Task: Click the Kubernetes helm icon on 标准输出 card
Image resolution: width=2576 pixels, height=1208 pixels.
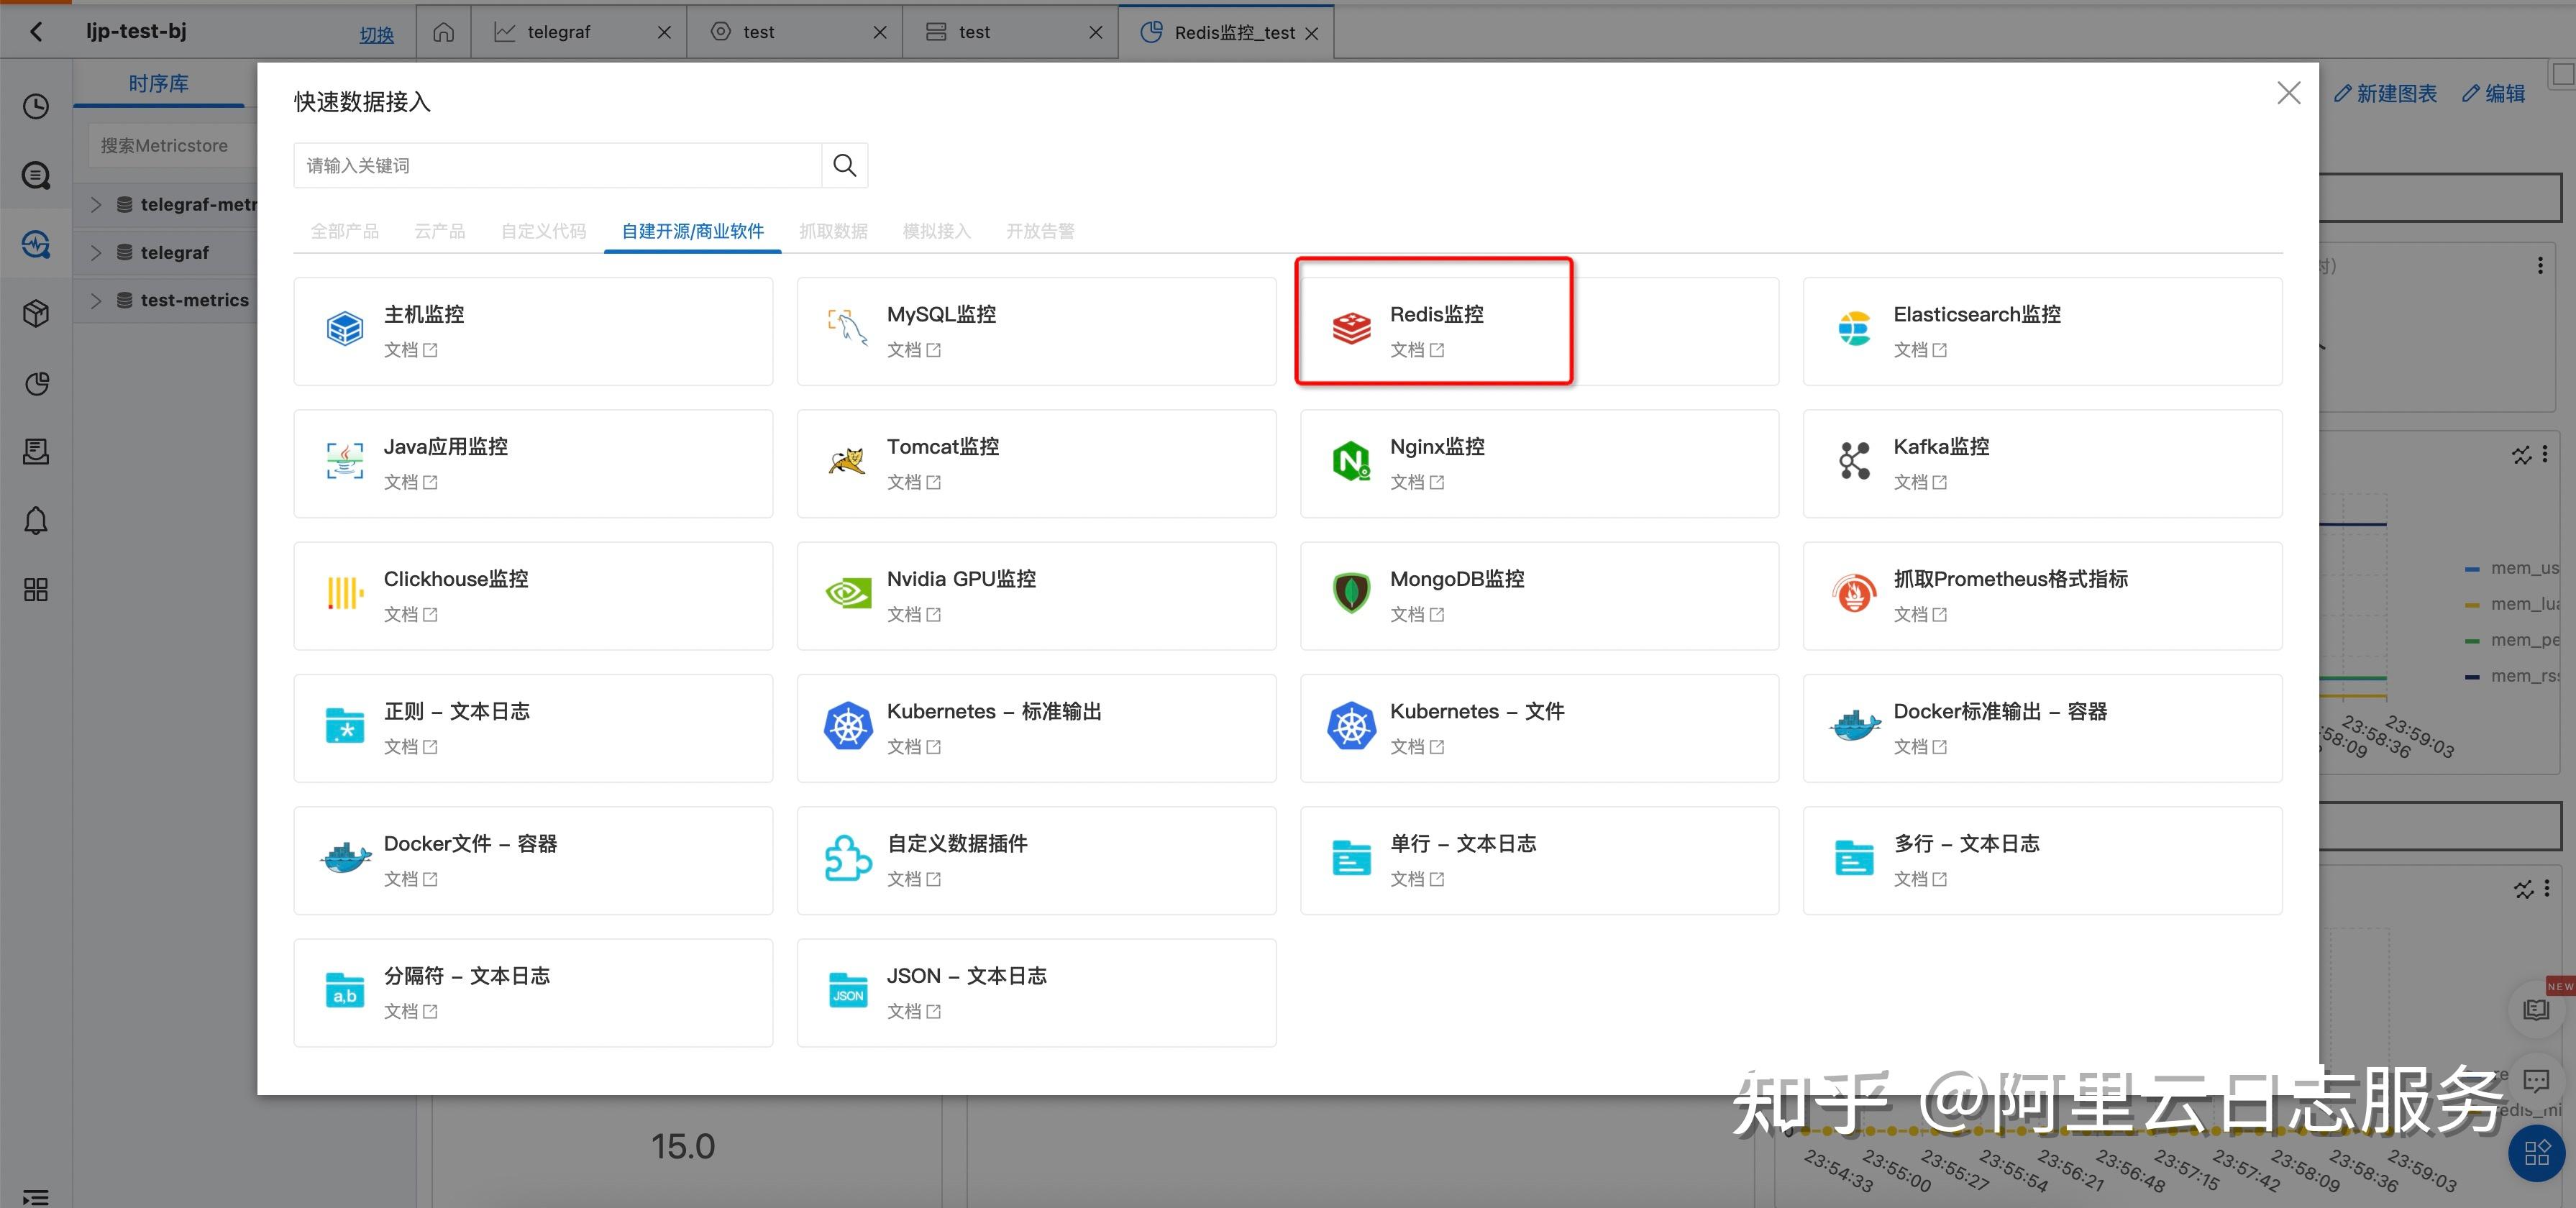Action: pyautogui.click(x=847, y=725)
